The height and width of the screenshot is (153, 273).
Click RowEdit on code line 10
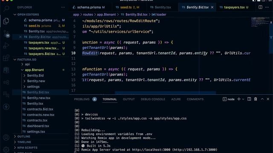pos(90,53)
